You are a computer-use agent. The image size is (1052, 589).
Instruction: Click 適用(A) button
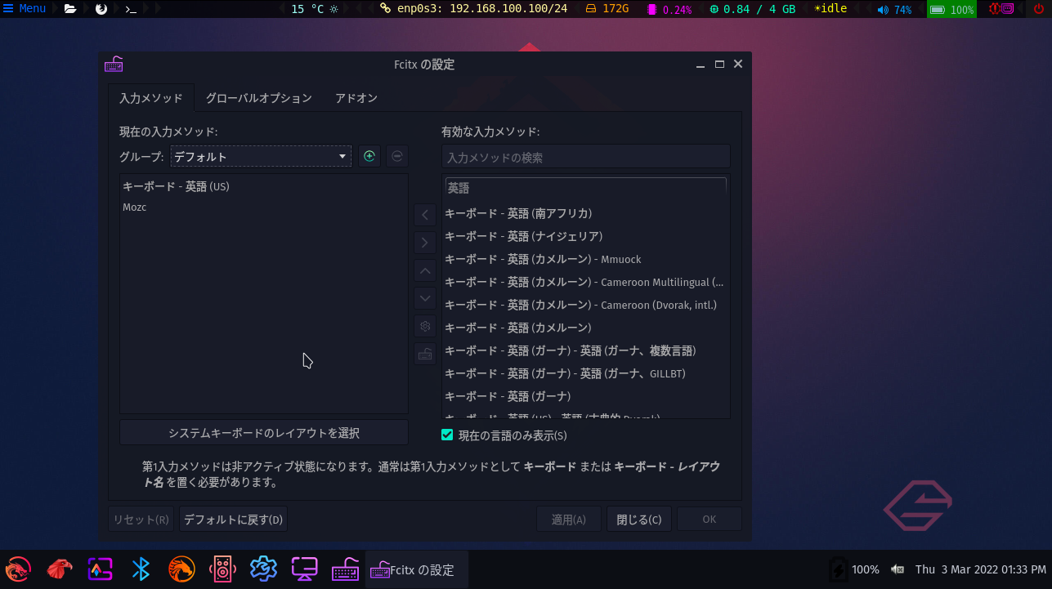click(x=569, y=520)
